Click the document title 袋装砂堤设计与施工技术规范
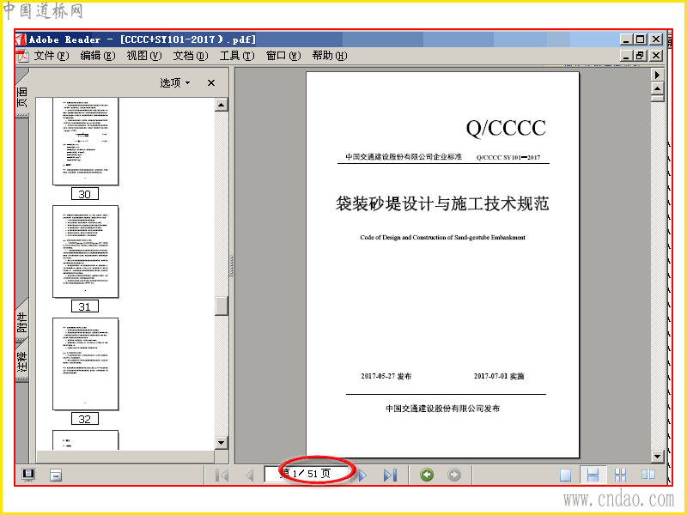687x515 pixels. (442, 203)
